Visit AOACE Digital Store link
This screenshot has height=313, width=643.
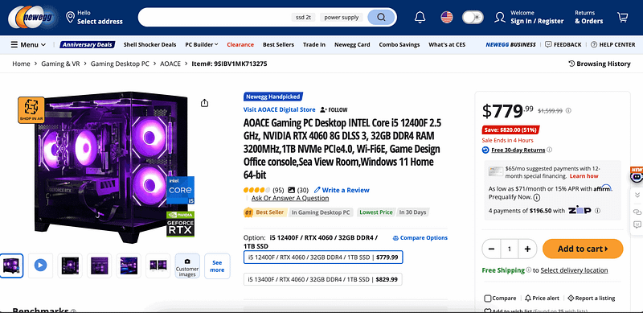point(279,109)
